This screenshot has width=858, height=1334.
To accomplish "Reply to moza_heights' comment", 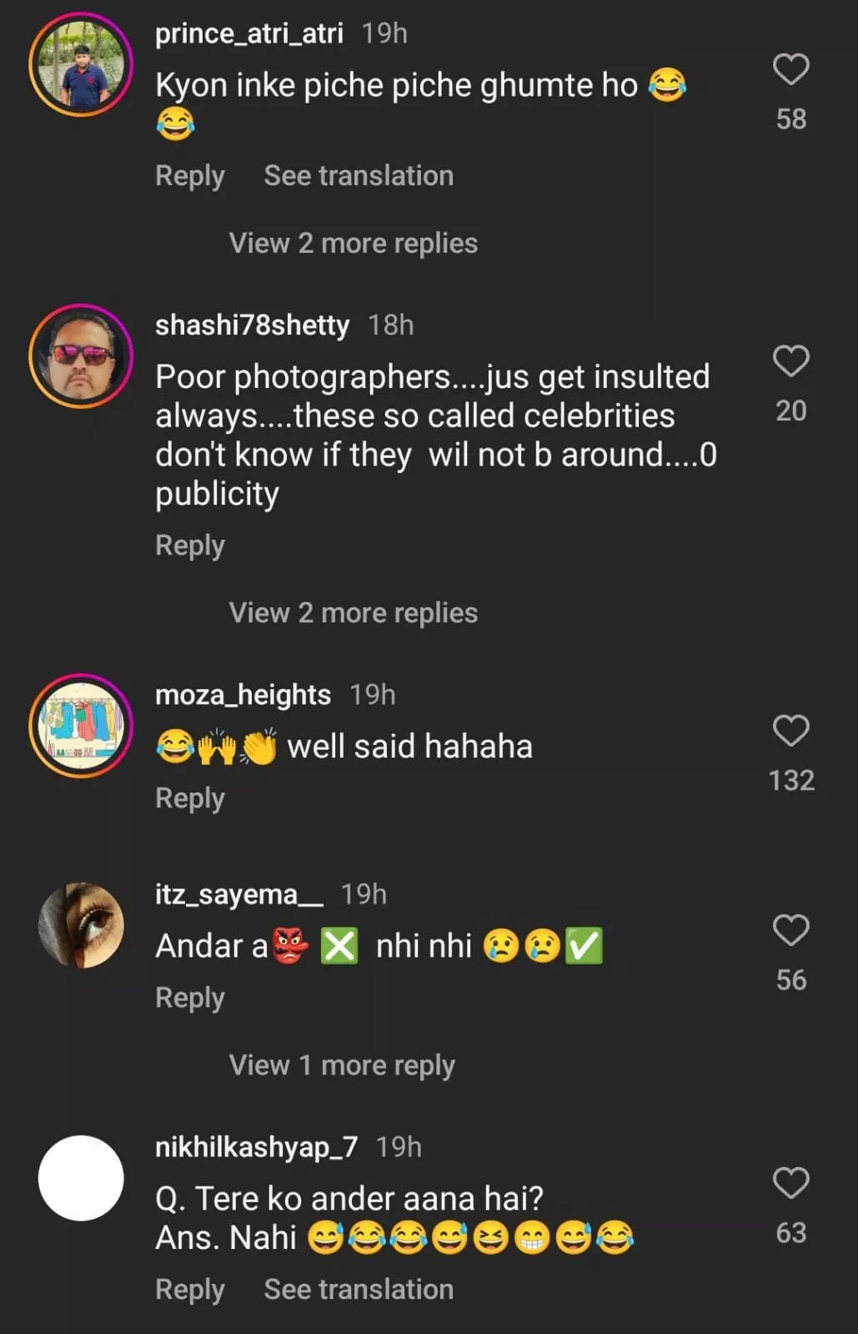I will [x=190, y=798].
